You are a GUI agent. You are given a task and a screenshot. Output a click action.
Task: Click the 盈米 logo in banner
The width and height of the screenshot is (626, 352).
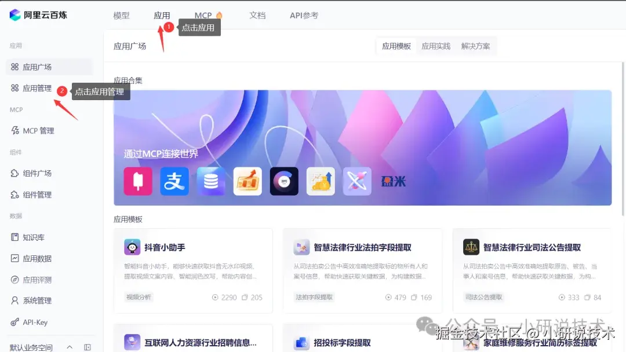[393, 182]
